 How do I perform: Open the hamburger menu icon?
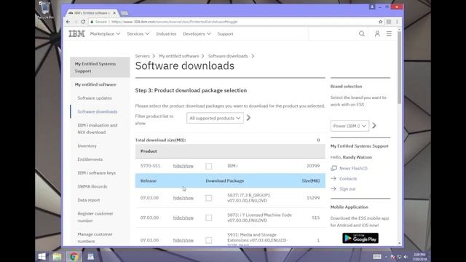389,34
